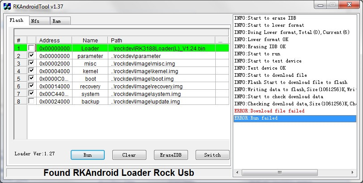Open the Nfs tab
Image resolution: width=363 pixels, height=183 pixels.
point(39,21)
